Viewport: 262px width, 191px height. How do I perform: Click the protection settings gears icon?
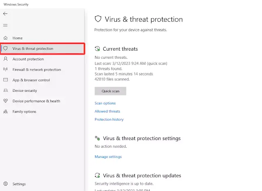[97, 138]
